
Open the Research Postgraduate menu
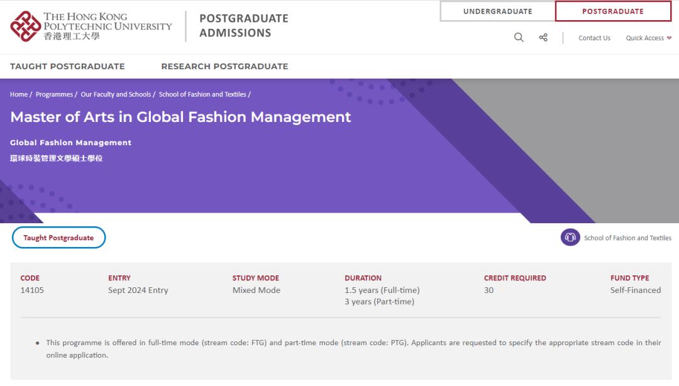[224, 66]
